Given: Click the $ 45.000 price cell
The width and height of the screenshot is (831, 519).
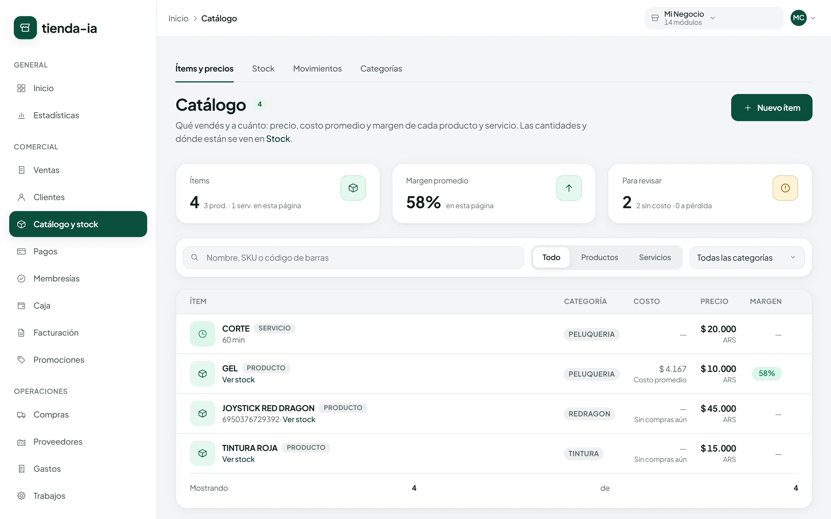Looking at the screenshot, I should [x=718, y=409].
